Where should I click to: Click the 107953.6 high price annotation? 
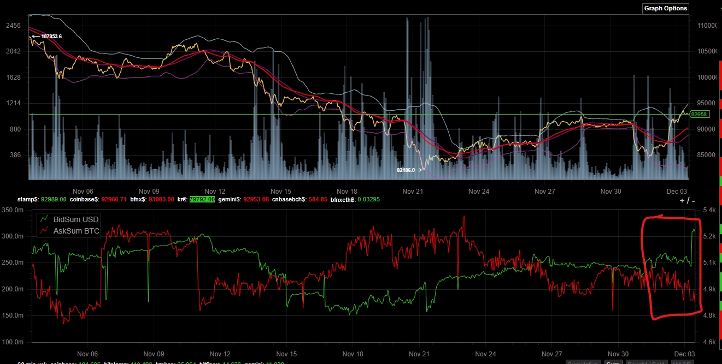click(51, 36)
